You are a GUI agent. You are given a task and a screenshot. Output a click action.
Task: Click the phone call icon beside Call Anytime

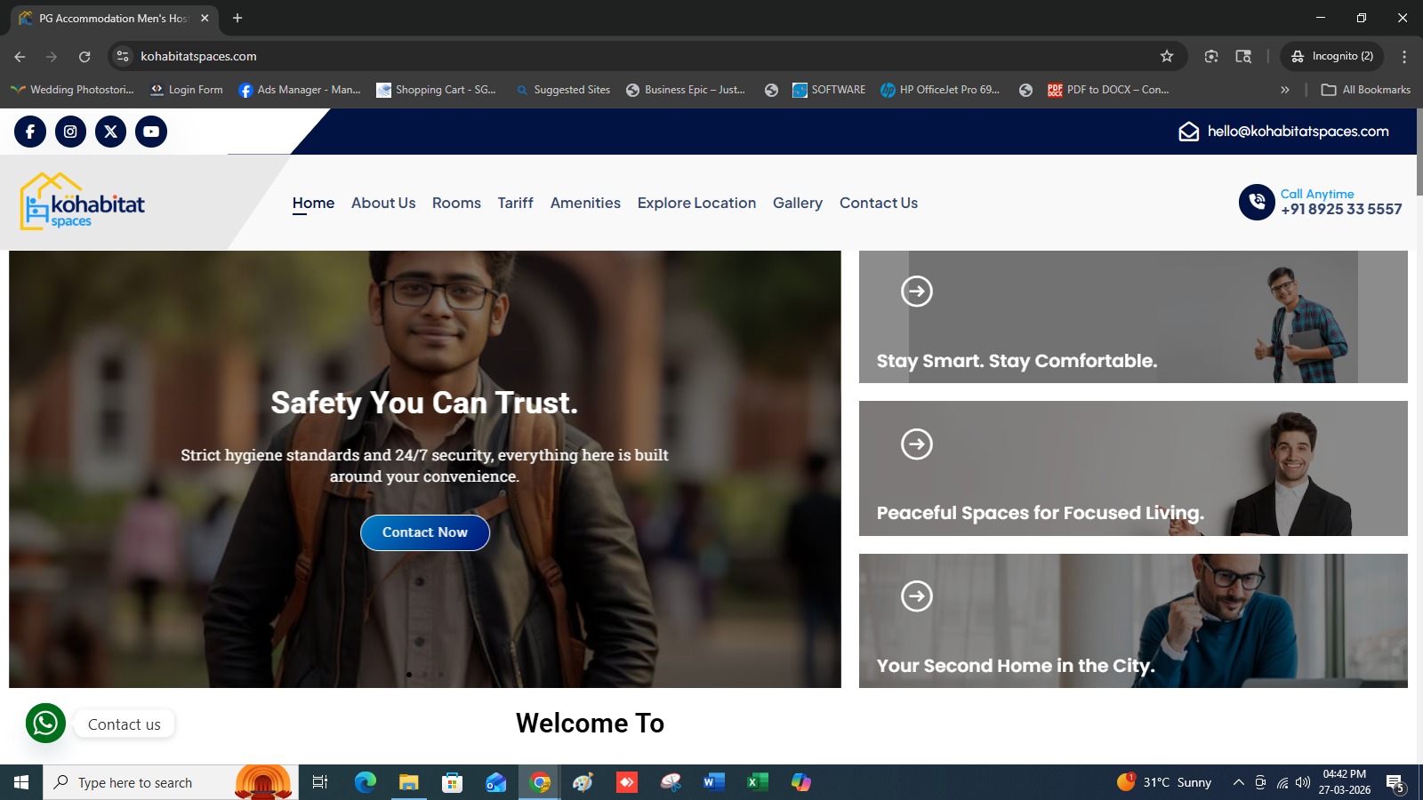click(1257, 202)
